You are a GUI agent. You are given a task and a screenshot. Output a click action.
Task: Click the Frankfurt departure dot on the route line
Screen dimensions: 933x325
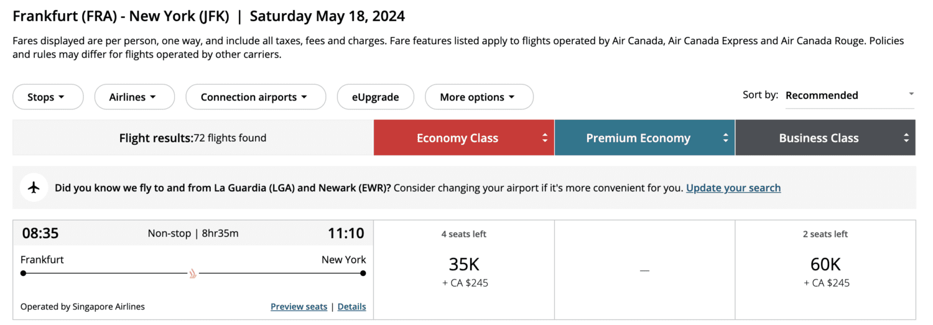(x=24, y=273)
